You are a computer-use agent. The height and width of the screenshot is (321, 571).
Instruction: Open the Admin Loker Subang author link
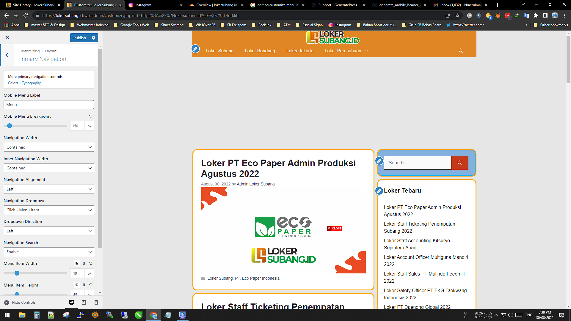255,184
